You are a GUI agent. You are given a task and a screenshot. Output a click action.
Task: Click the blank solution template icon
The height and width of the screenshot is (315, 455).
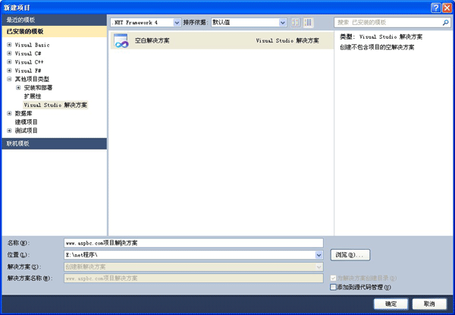(x=121, y=41)
